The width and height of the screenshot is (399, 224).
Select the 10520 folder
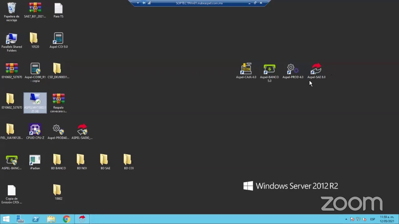(35, 40)
